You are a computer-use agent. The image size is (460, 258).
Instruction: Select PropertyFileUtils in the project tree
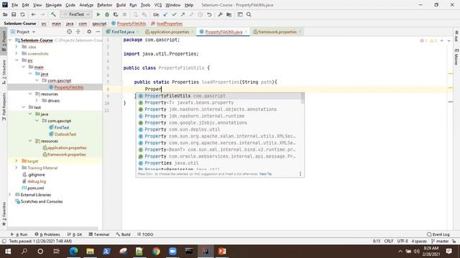(x=69, y=87)
